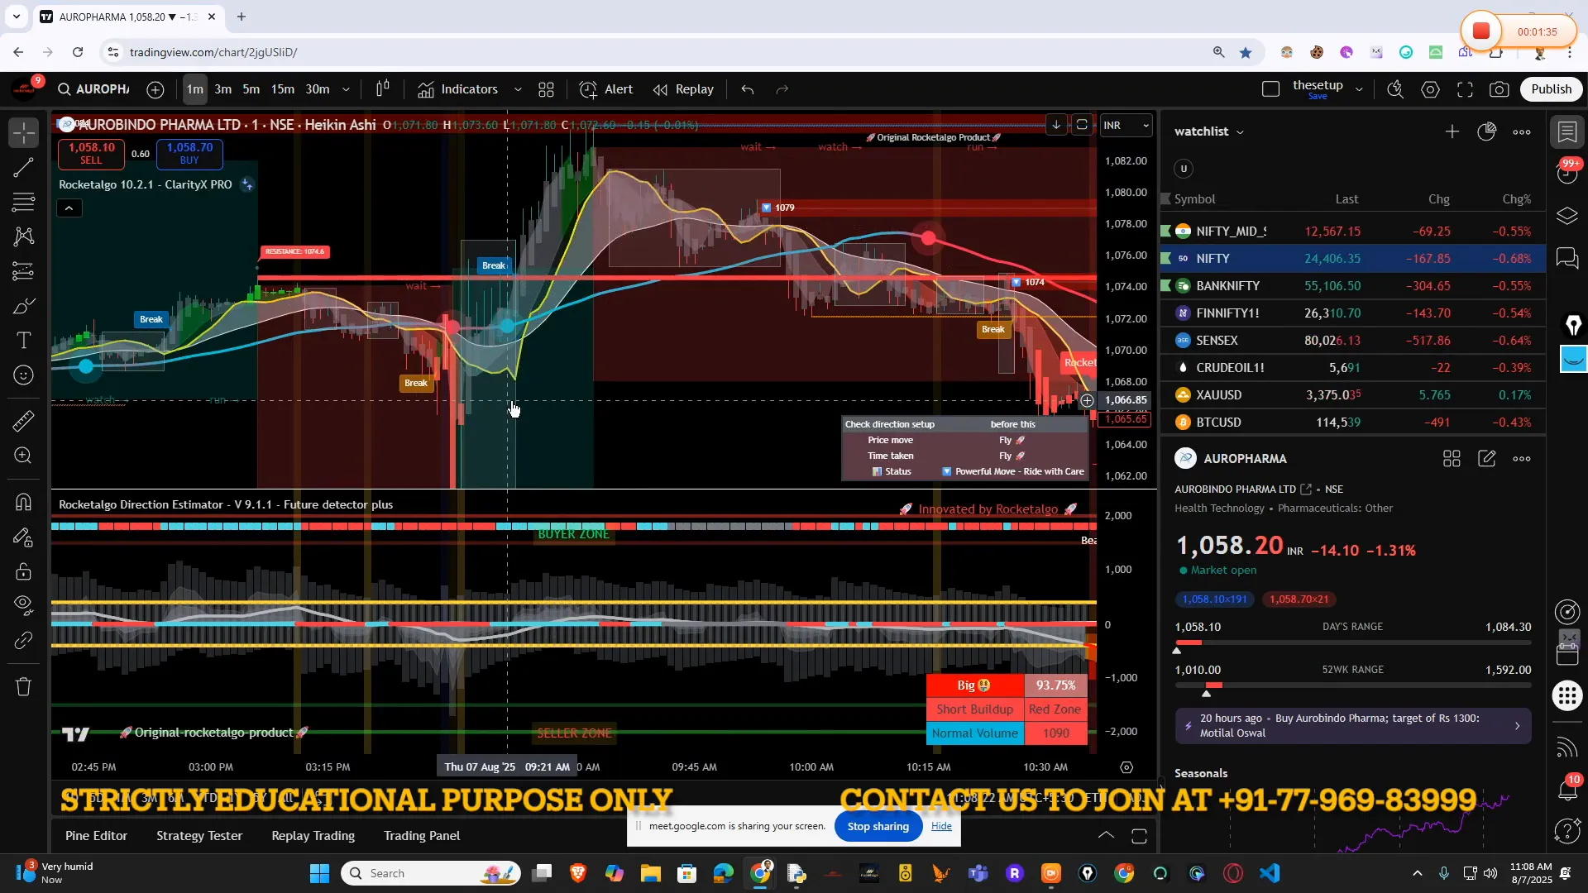Add symbol to compare with plus icon
Image resolution: width=1588 pixels, height=893 pixels.
coord(155,89)
